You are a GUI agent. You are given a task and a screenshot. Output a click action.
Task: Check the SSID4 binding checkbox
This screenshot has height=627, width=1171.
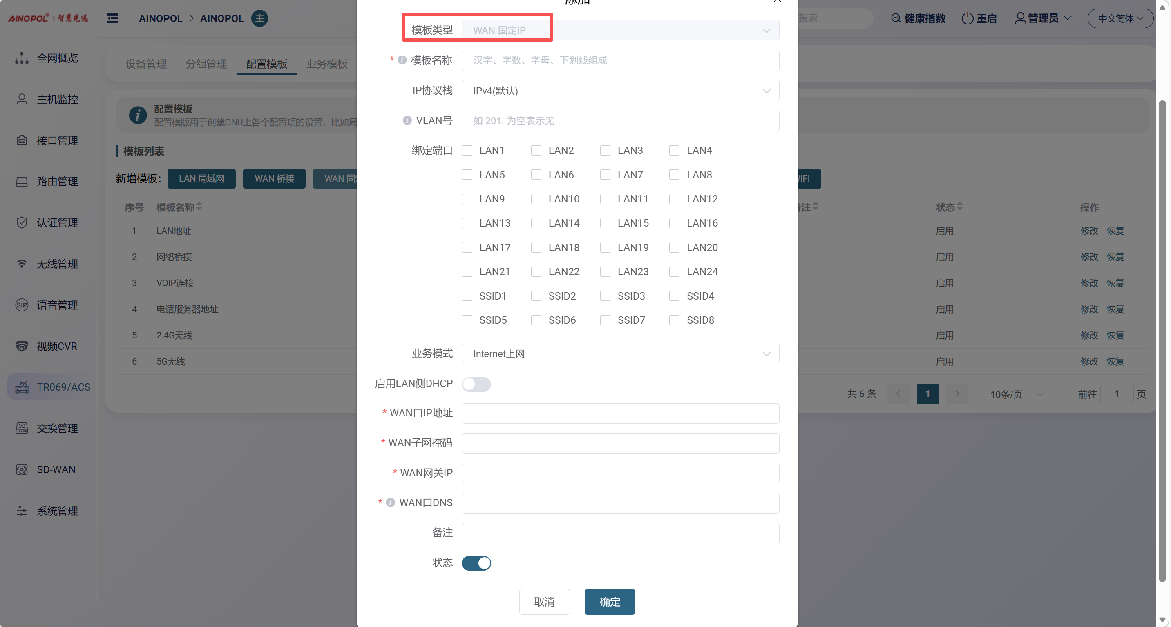(674, 296)
